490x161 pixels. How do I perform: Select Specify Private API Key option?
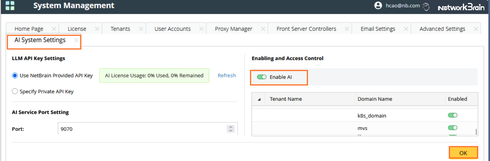pyautogui.click(x=15, y=92)
